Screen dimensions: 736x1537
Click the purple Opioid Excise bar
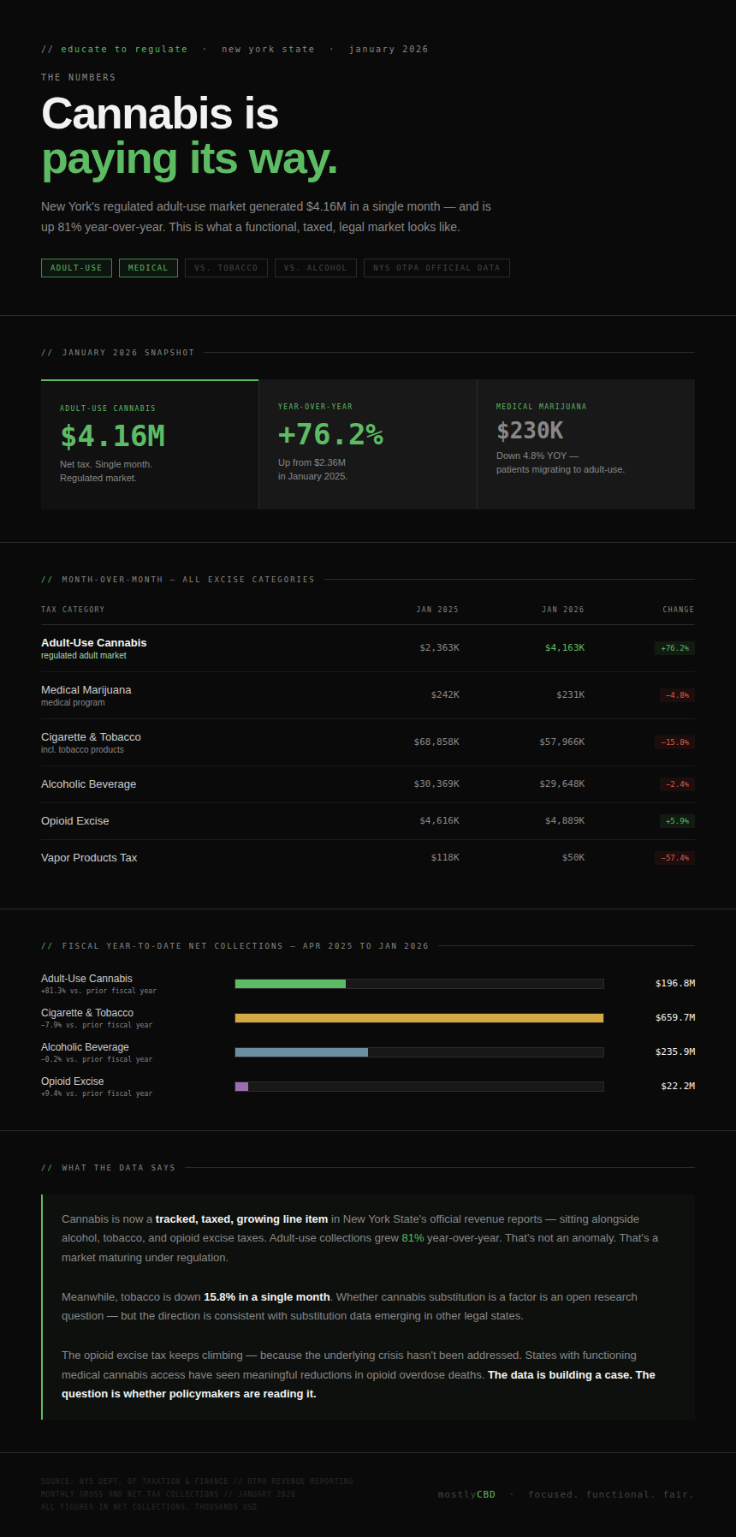pyautogui.click(x=241, y=1087)
